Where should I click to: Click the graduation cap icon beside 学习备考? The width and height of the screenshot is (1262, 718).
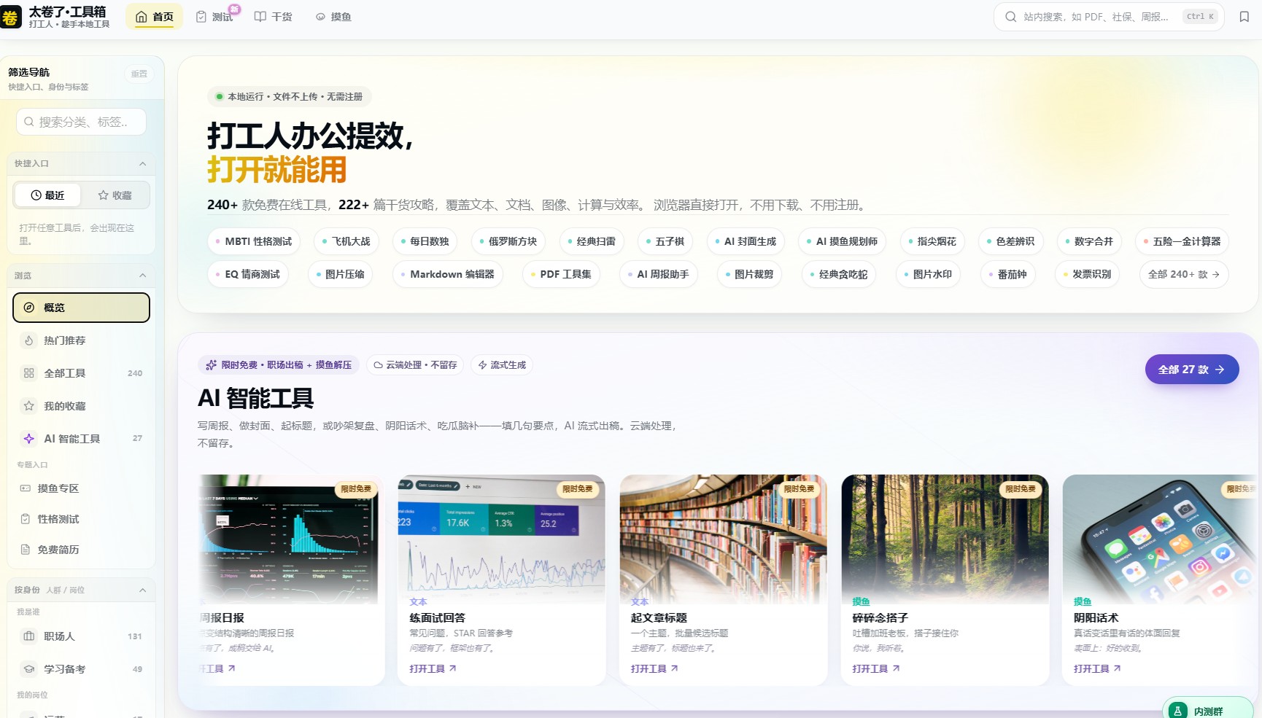(29, 669)
